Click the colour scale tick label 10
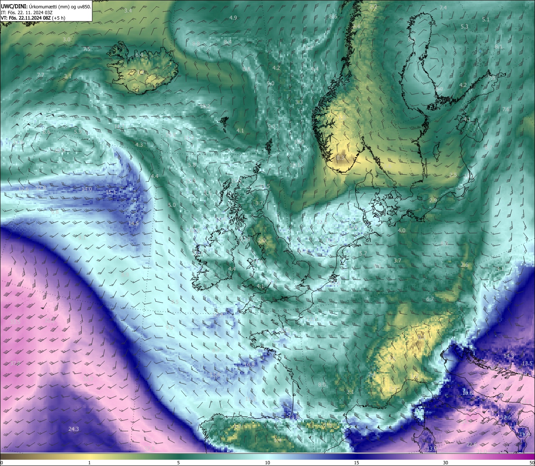The image size is (535, 466). (267, 463)
